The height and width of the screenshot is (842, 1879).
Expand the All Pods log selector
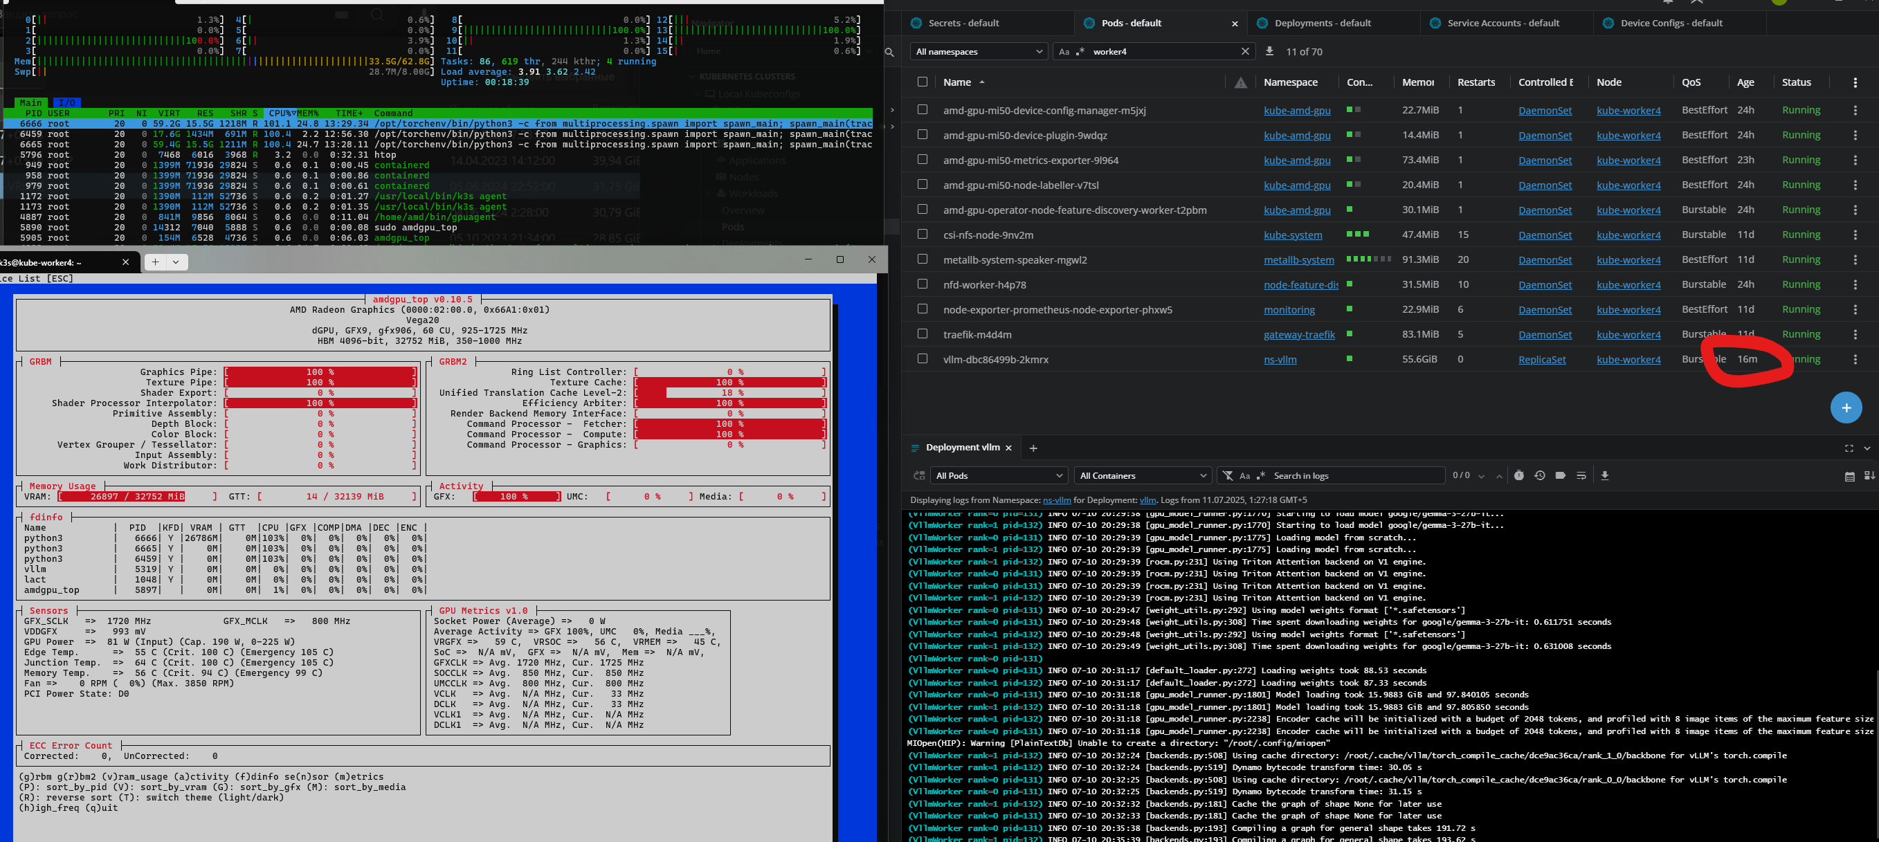[x=998, y=475]
